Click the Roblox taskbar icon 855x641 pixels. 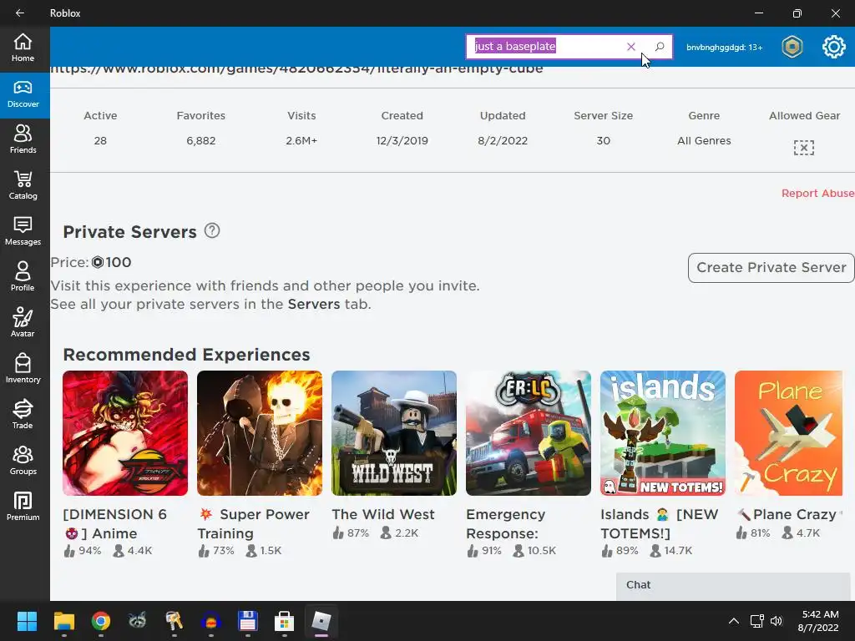321,621
